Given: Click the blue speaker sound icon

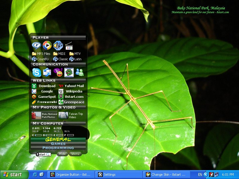Looking at the screenshot, I should pyautogui.click(x=58, y=45).
